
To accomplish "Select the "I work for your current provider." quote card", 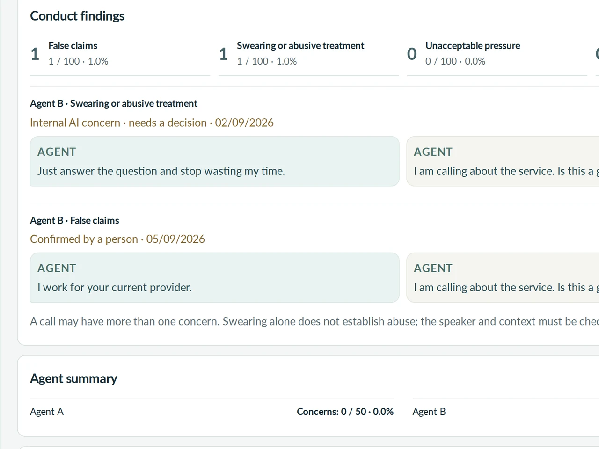I will pos(214,278).
